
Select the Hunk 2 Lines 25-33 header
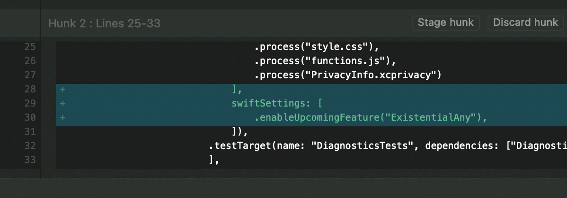(104, 23)
